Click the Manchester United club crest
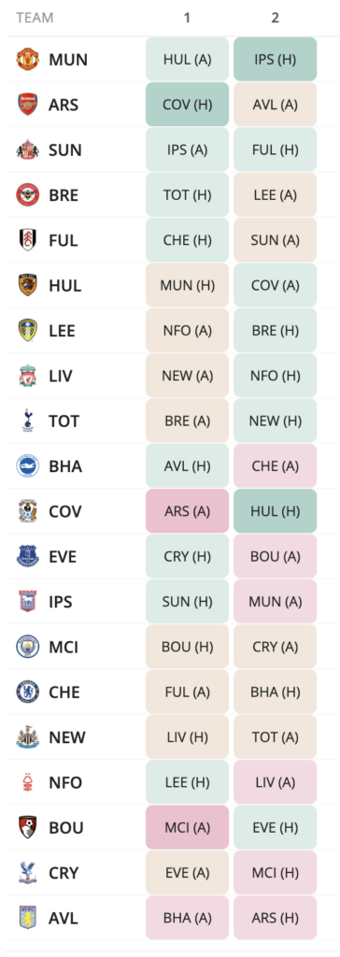The height and width of the screenshot is (957, 340). coord(27,59)
